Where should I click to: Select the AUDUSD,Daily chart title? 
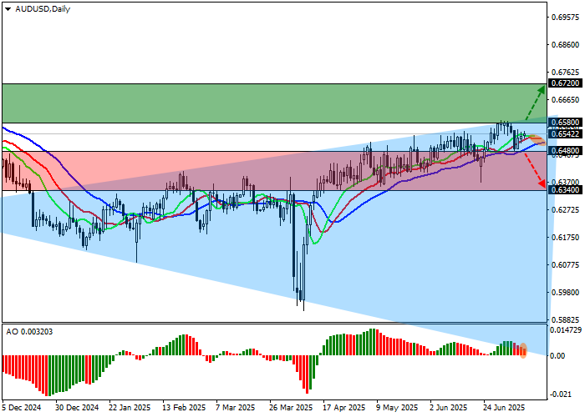43,9
